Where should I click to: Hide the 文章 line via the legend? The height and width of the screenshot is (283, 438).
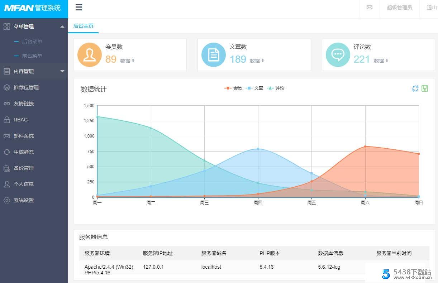pos(255,88)
